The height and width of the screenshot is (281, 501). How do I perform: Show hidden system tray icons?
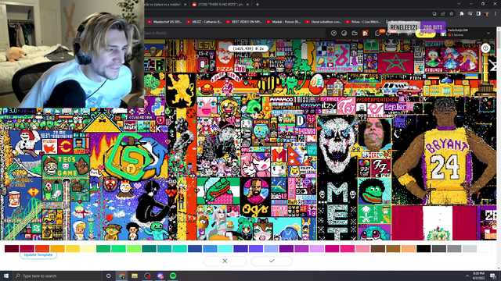tap(467, 276)
